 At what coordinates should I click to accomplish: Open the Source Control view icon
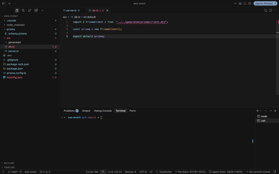pyautogui.click(x=29, y=11)
